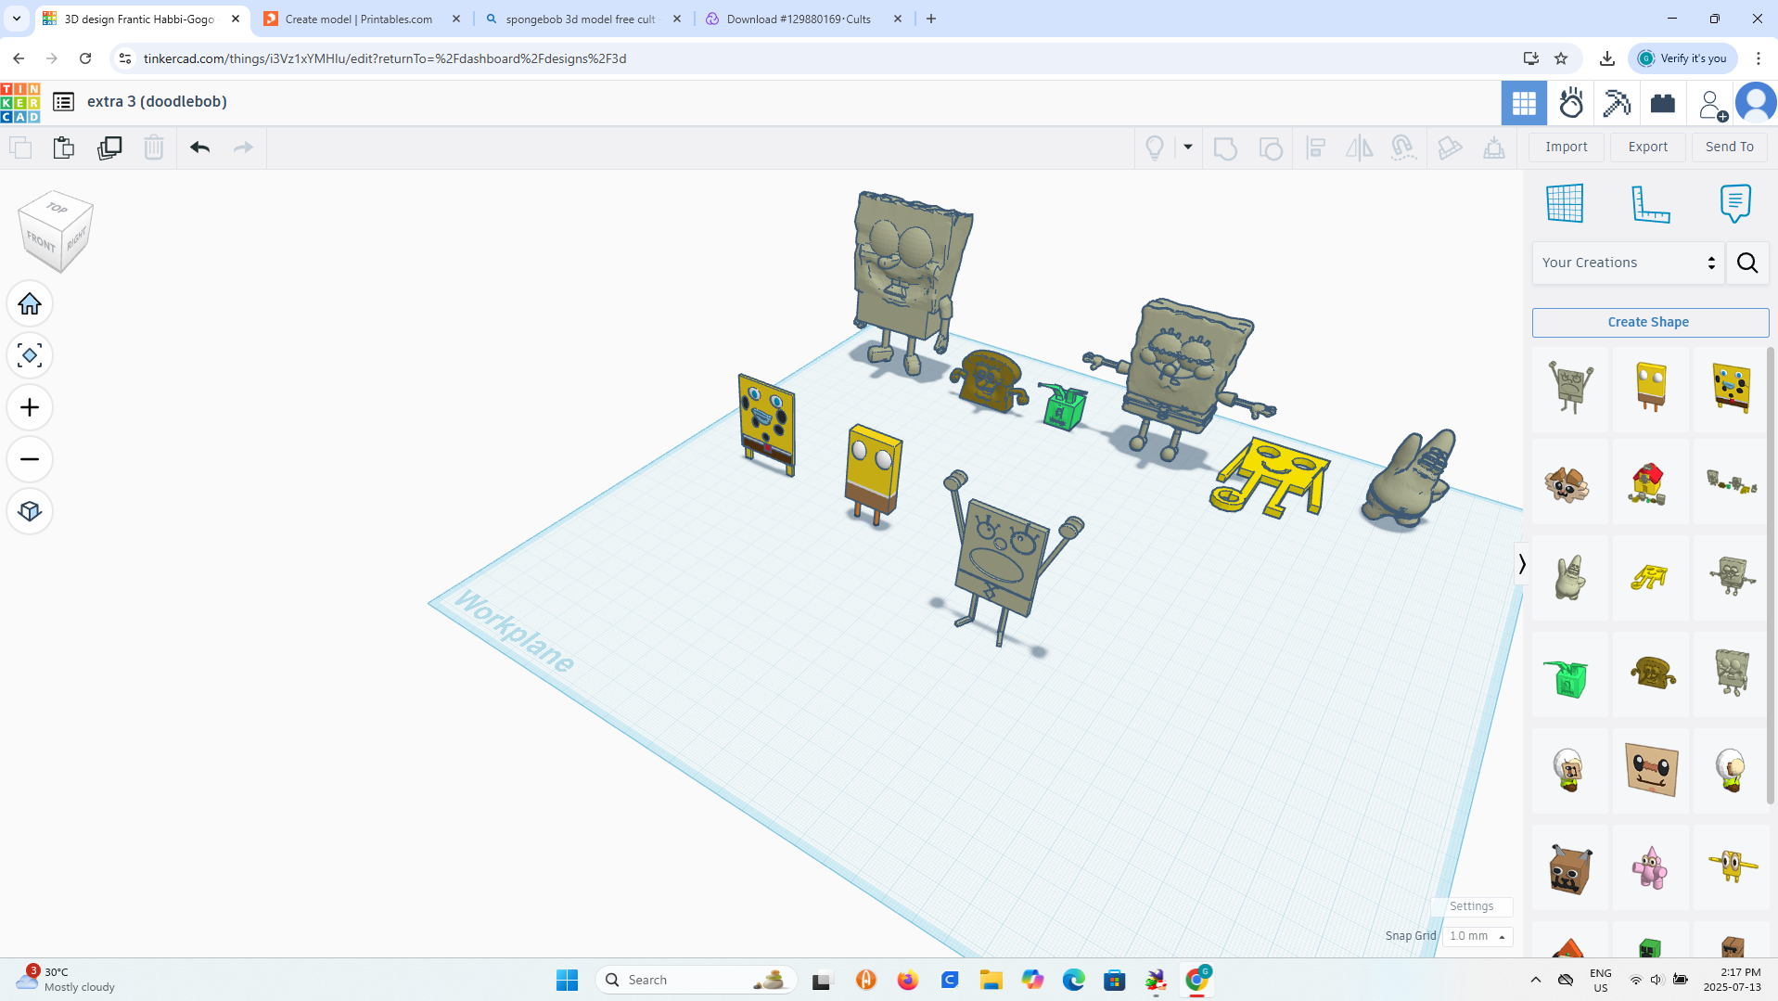Click the view cube TOP face

(x=57, y=208)
